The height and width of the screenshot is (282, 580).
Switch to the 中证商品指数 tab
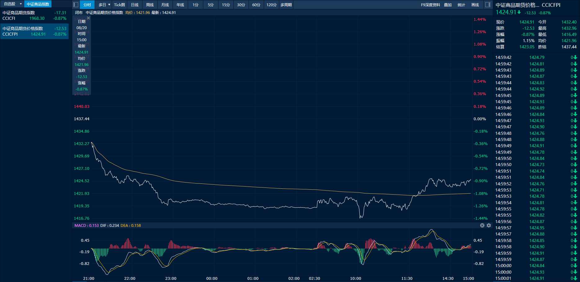coord(38,4)
